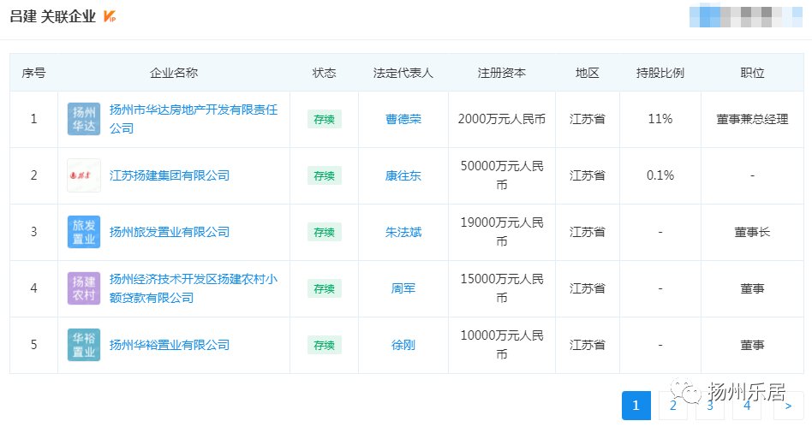Open 扬州华裕置业有限公司 link
The height and width of the screenshot is (427, 812).
170,345
